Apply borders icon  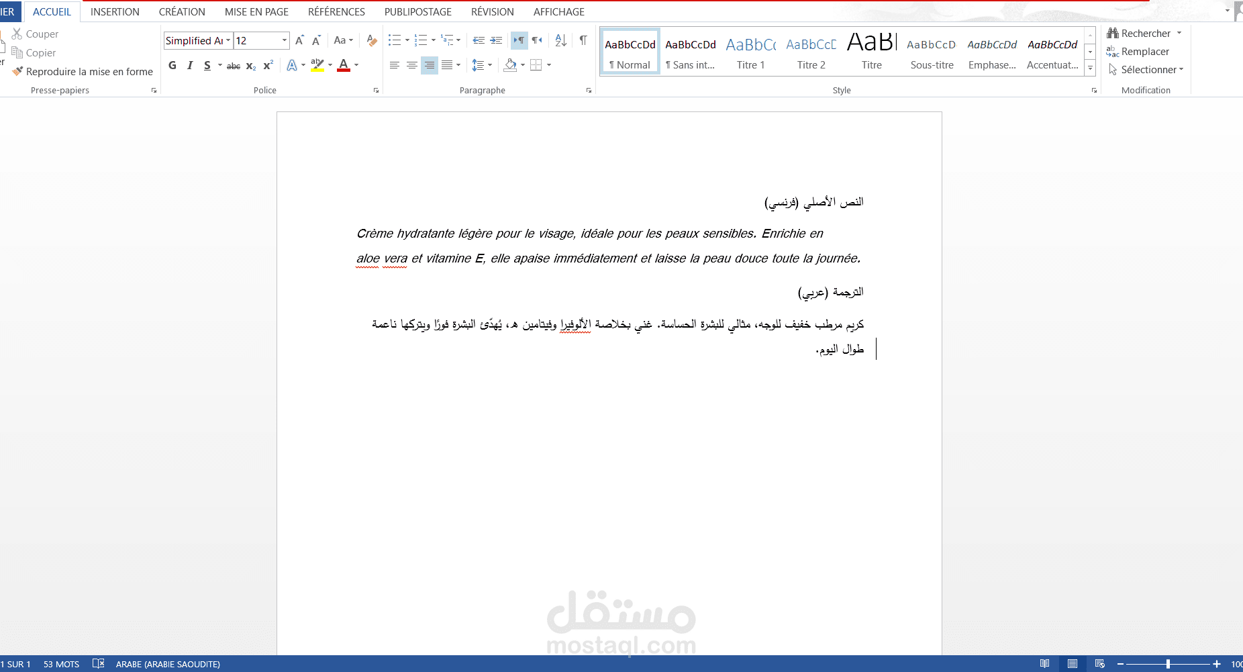pyautogui.click(x=536, y=65)
